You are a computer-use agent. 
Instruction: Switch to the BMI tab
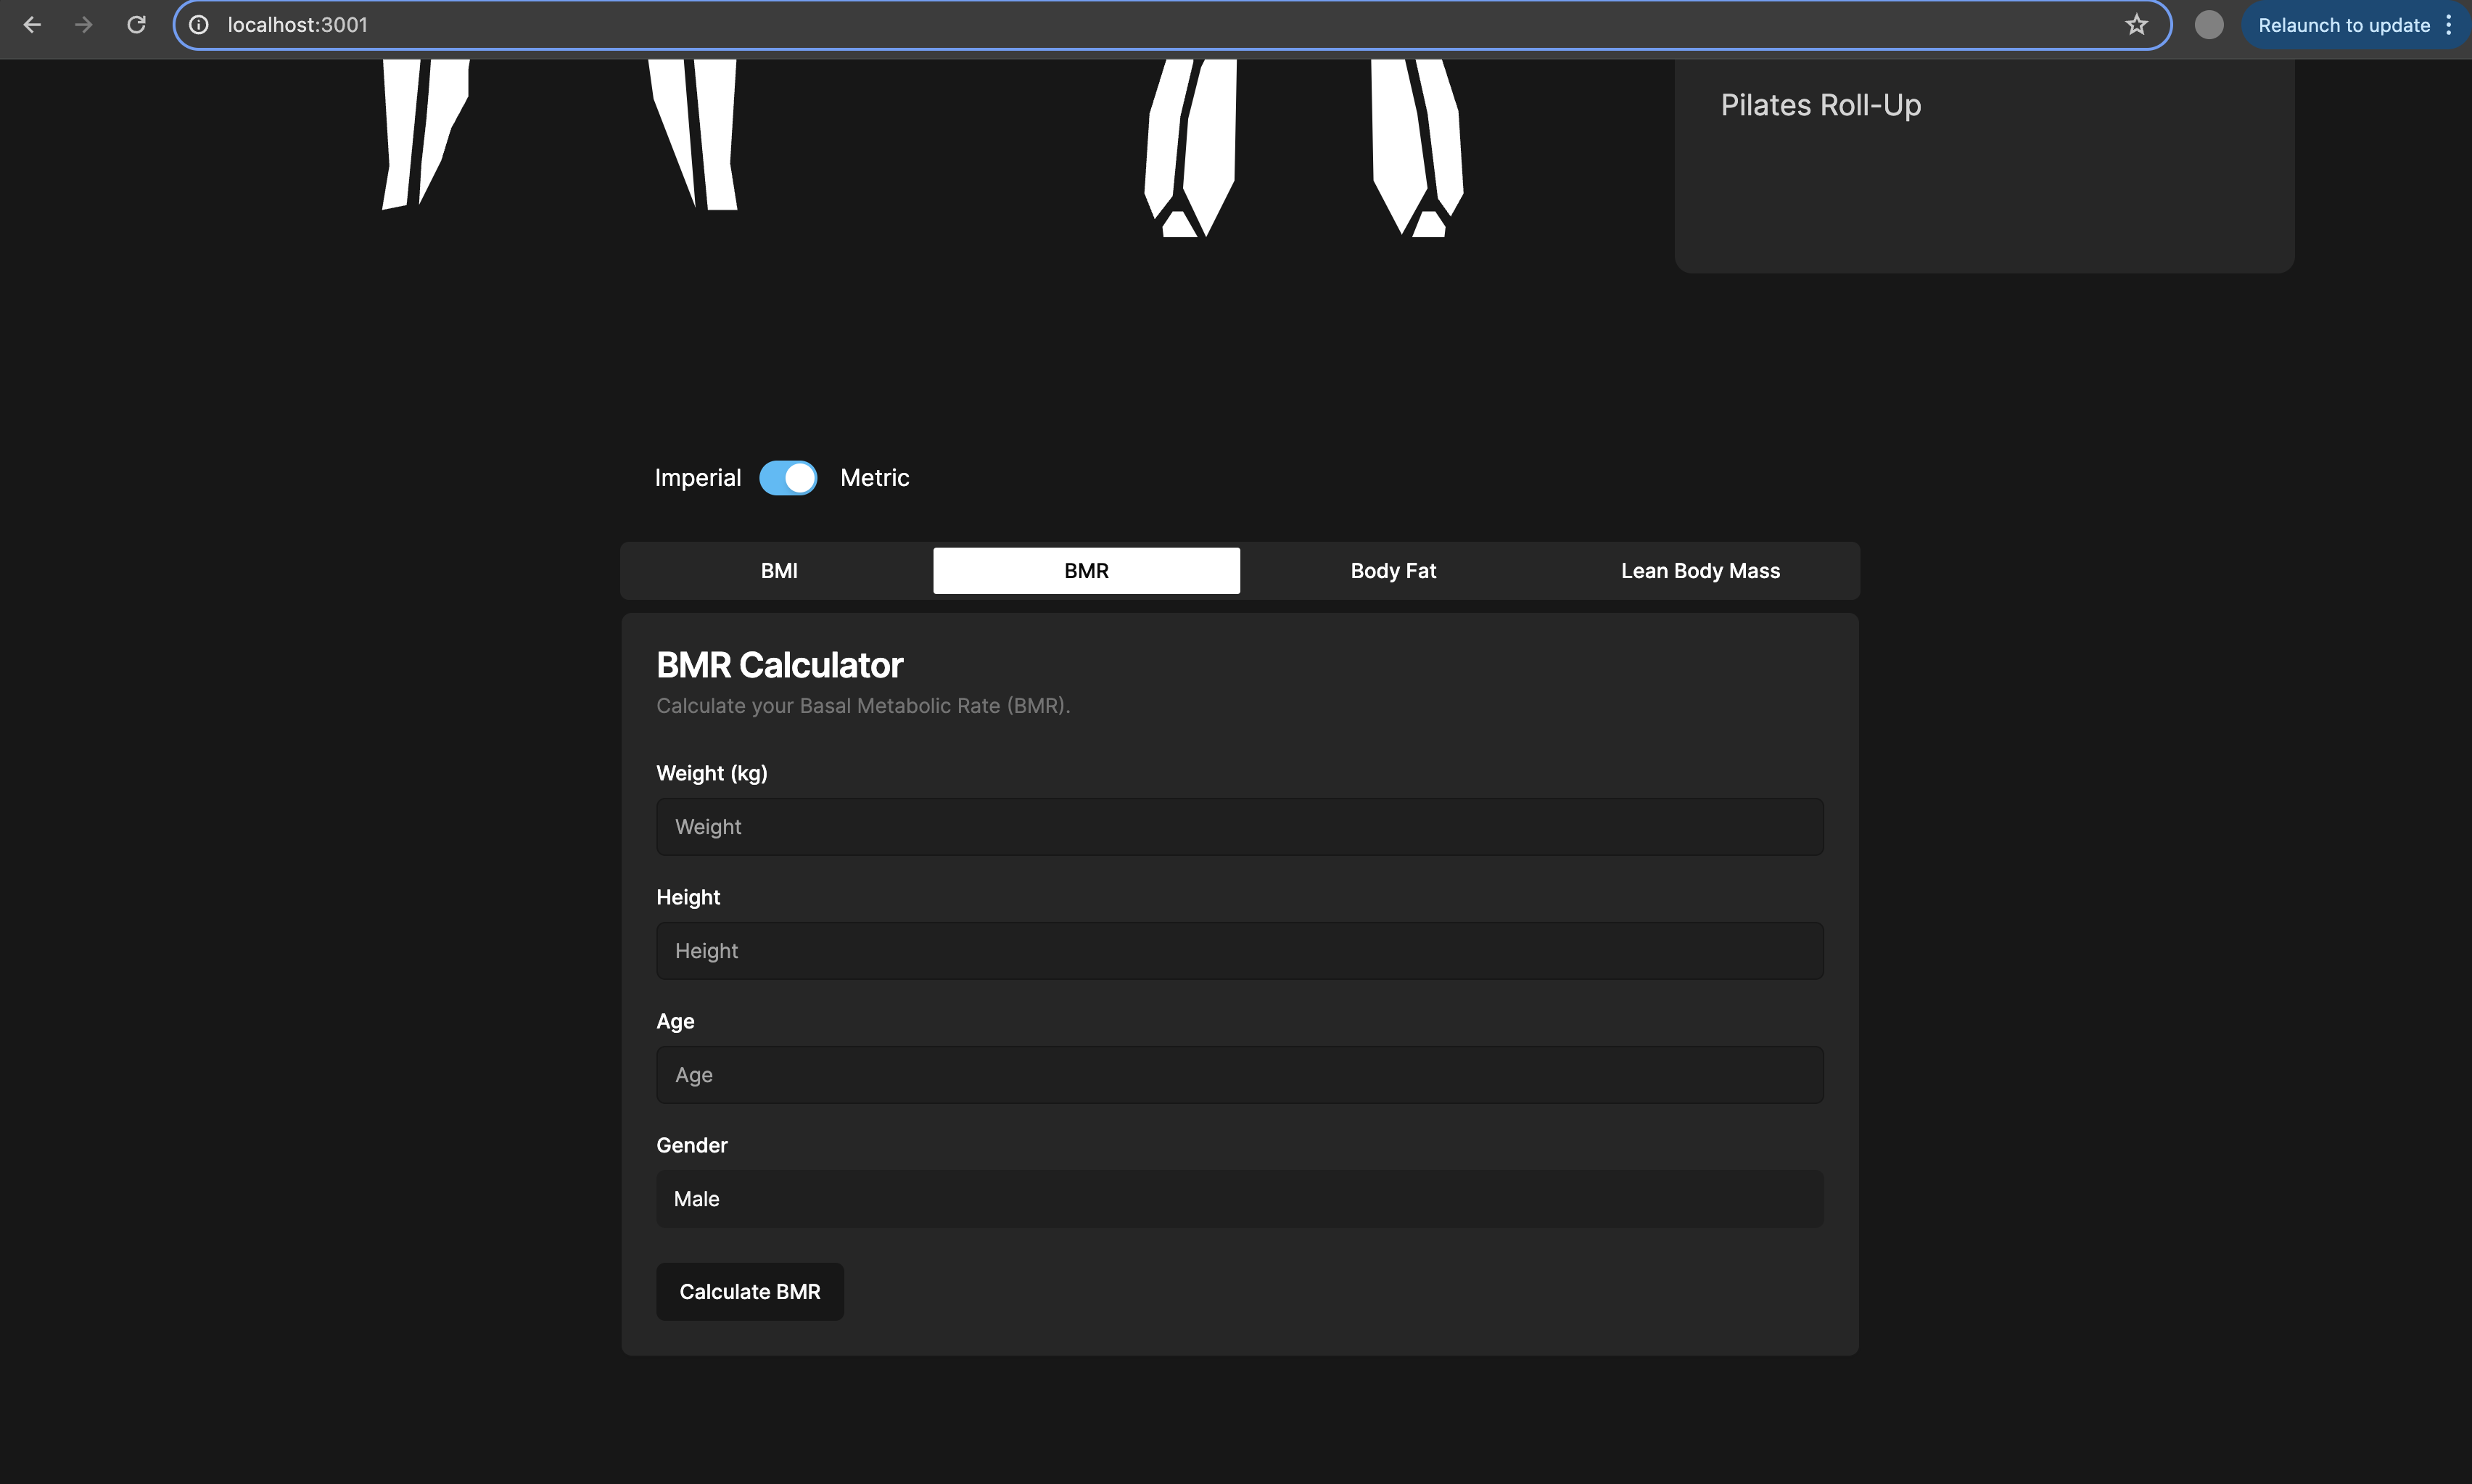pos(779,571)
